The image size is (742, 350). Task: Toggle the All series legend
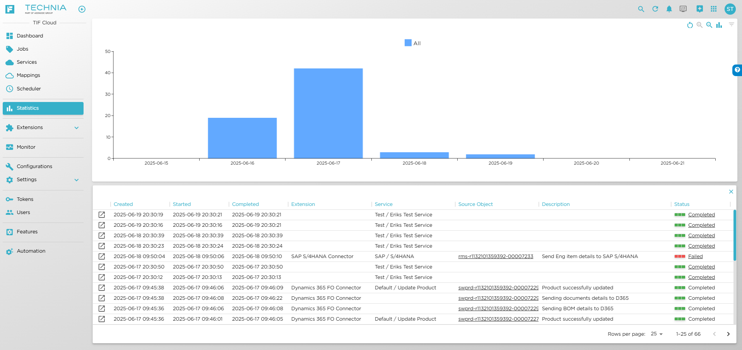[x=412, y=43]
